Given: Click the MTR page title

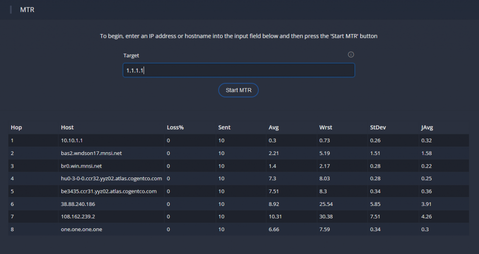Looking at the screenshot, I should pyautogui.click(x=27, y=10).
